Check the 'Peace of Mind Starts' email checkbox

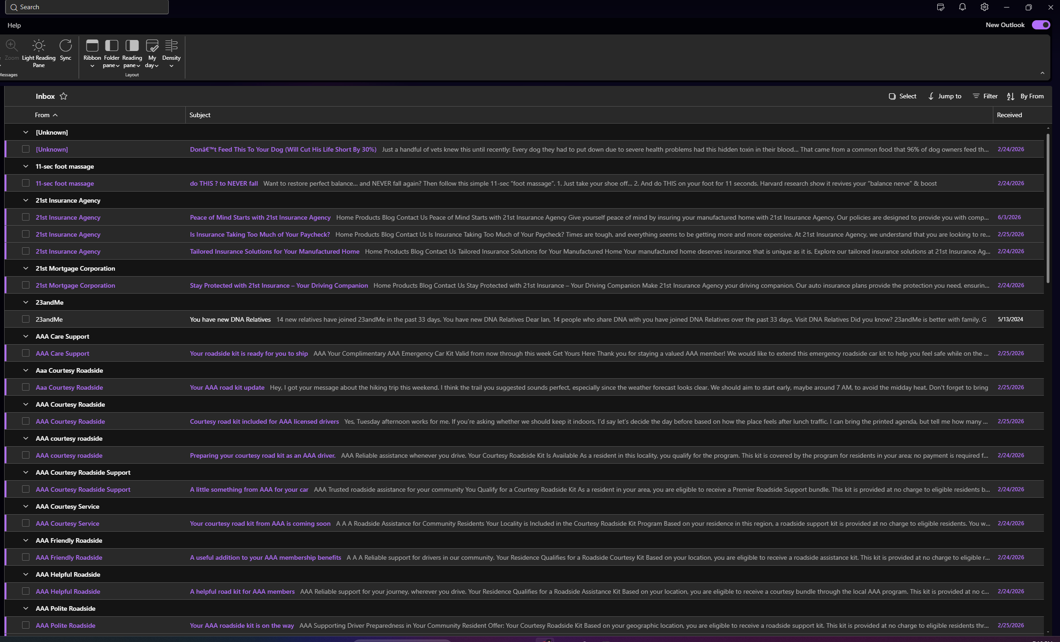(x=26, y=217)
